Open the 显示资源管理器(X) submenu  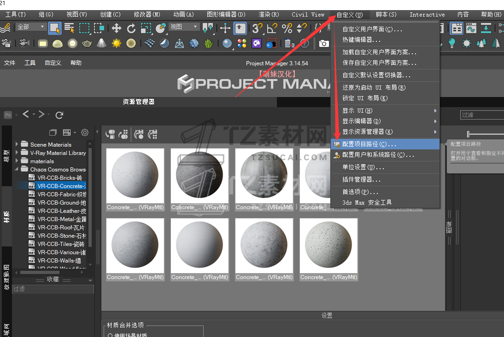(385, 132)
